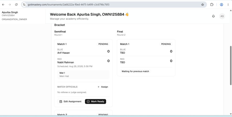
Task: Click the gotimastery.com address bar URL
Action: coord(68,5)
